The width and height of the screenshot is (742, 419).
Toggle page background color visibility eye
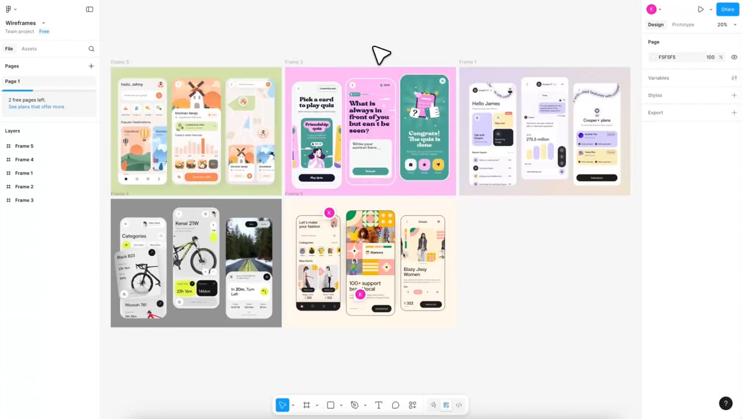click(734, 57)
